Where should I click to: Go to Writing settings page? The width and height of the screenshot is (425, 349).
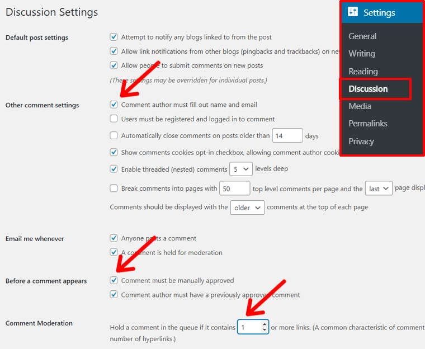tap(362, 54)
